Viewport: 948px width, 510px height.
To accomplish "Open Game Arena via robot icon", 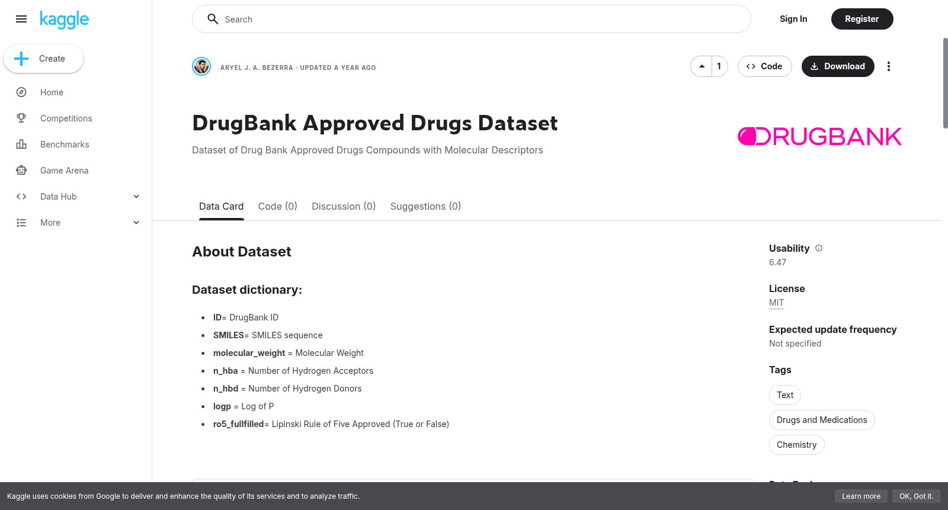I will pyautogui.click(x=21, y=171).
